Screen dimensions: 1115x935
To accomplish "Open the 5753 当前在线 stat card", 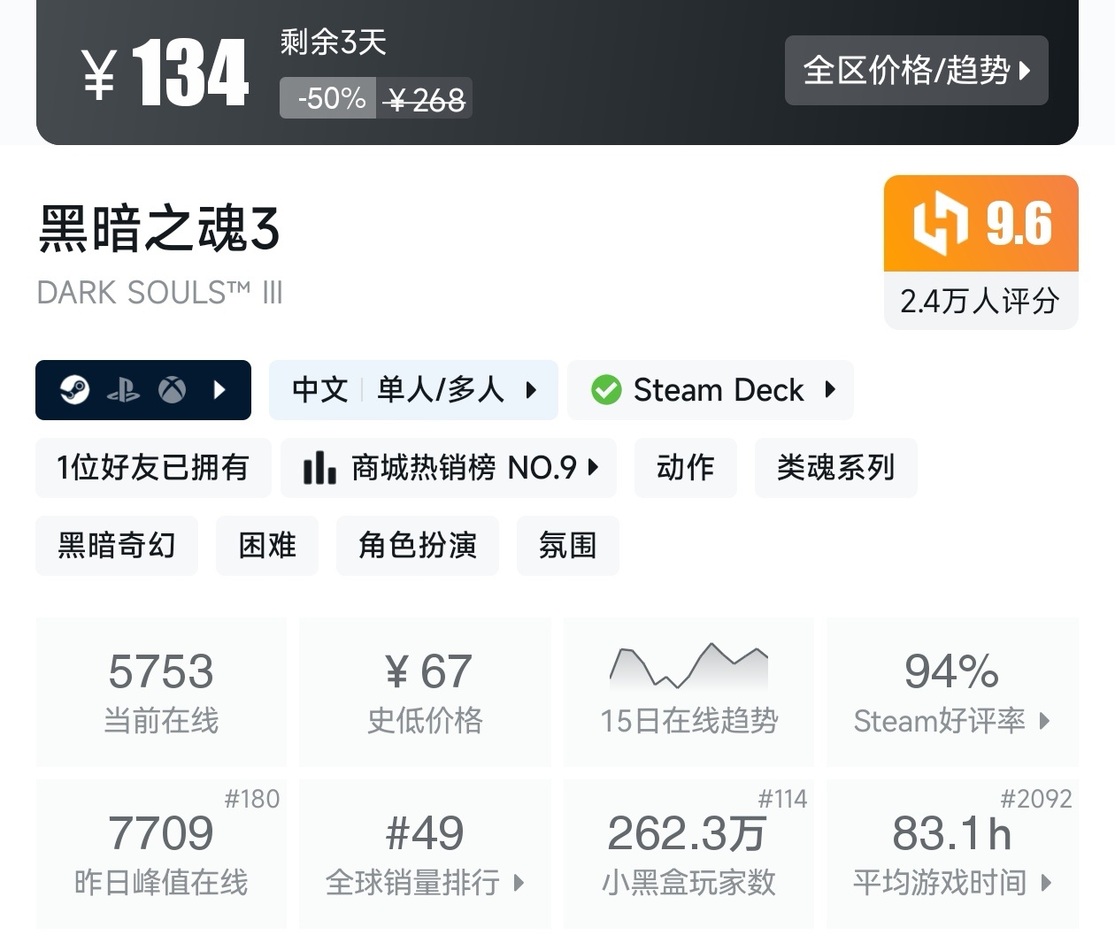I will (161, 692).
